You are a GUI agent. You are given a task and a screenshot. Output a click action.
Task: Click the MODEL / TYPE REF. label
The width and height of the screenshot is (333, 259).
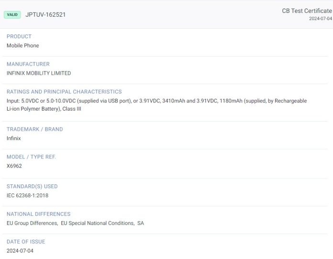pyautogui.click(x=32, y=157)
